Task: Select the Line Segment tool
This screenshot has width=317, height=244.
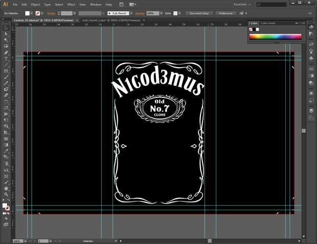Action: (6, 65)
